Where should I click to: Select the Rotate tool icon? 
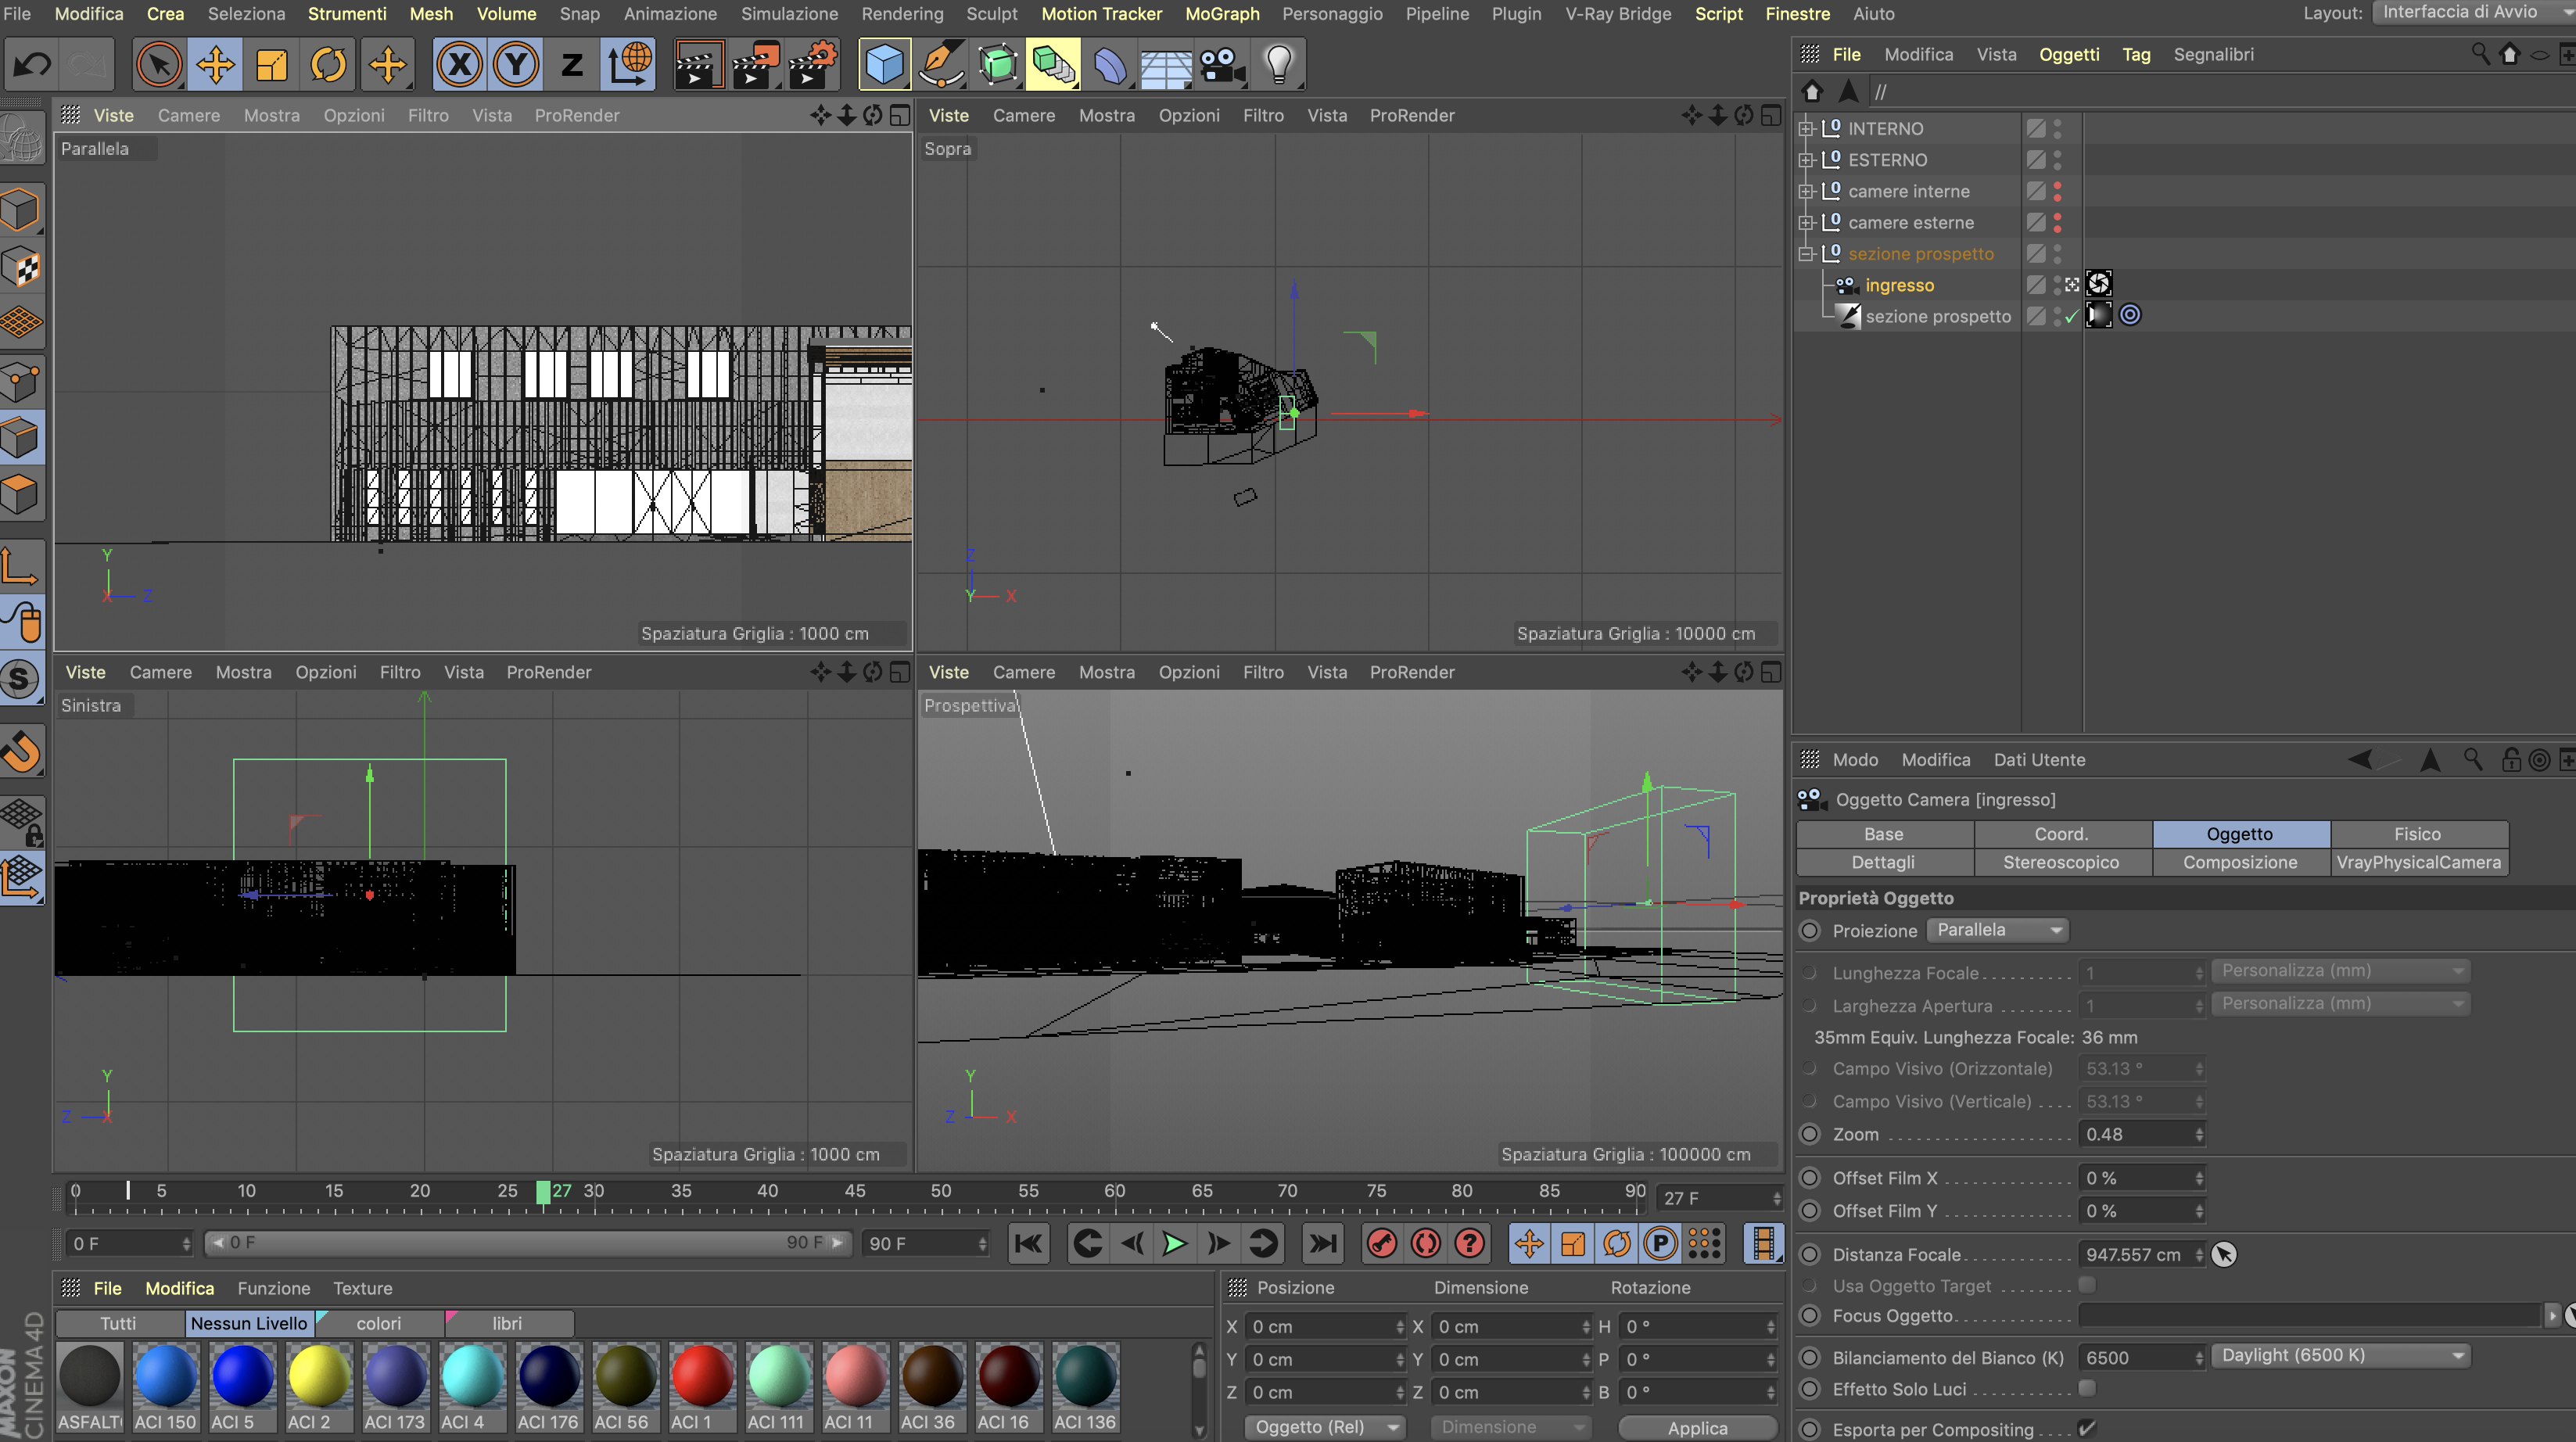pos(328,66)
